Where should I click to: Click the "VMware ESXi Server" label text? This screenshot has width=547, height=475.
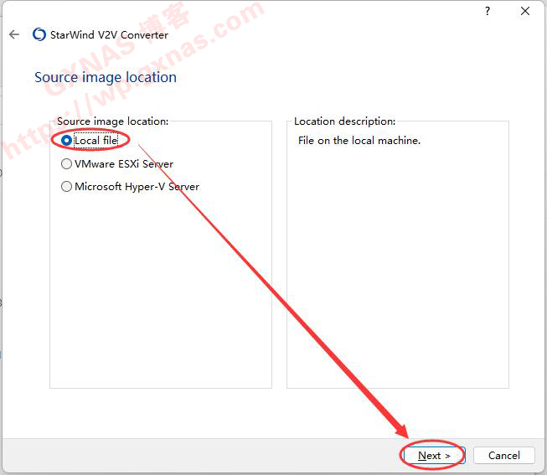[123, 164]
